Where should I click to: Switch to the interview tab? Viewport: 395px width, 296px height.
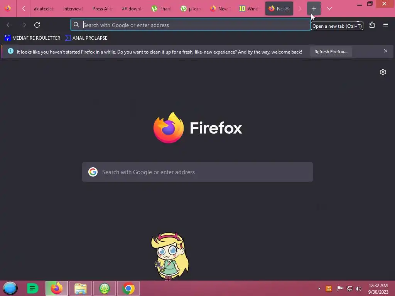tap(73, 8)
